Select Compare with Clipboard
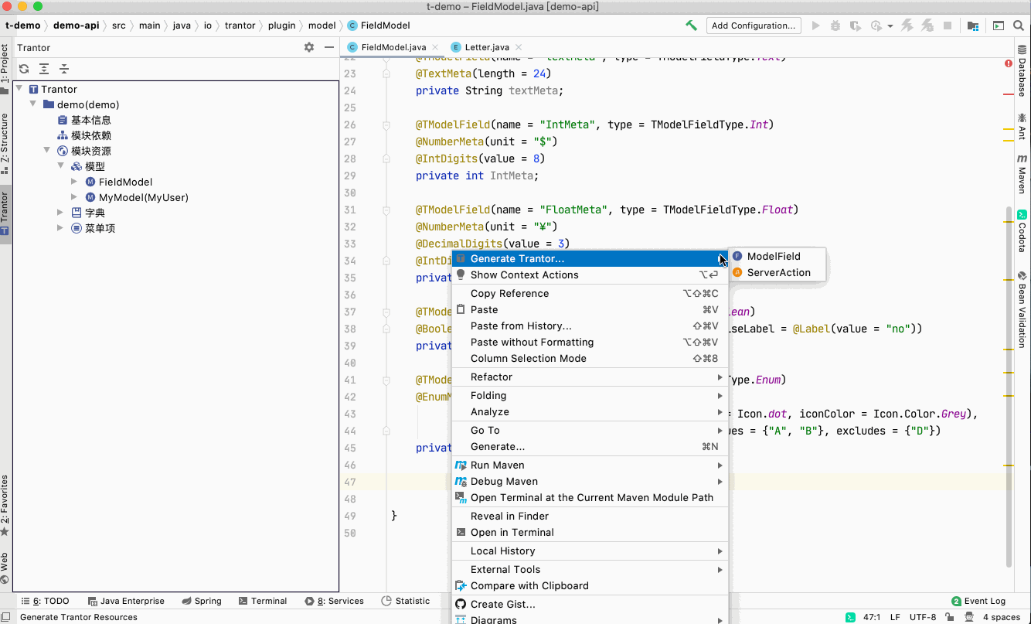 tap(590, 585)
